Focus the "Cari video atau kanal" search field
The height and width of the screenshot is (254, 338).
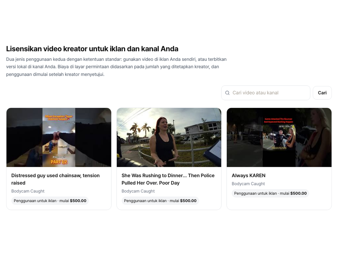tap(265, 93)
